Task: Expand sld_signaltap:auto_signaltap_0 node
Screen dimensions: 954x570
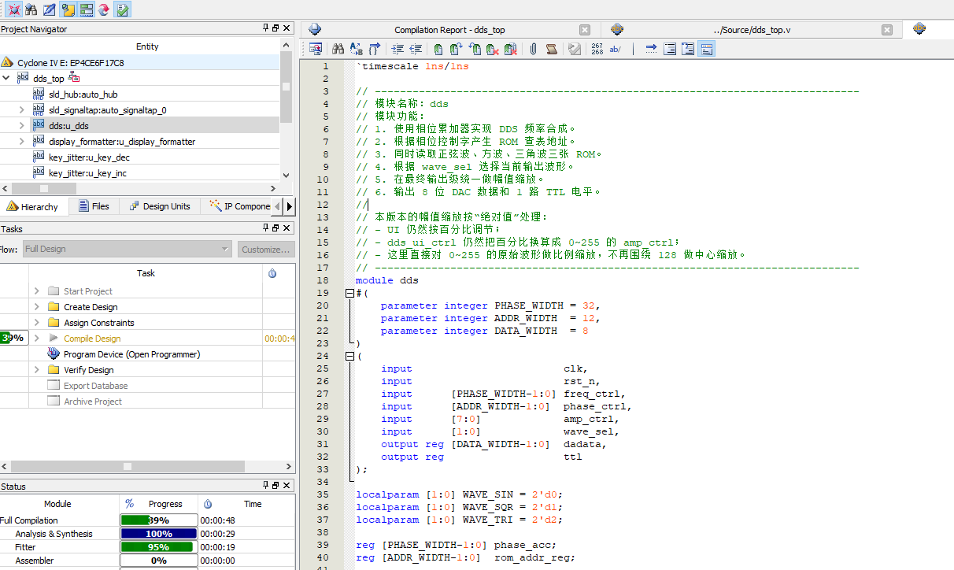Action: pos(22,109)
